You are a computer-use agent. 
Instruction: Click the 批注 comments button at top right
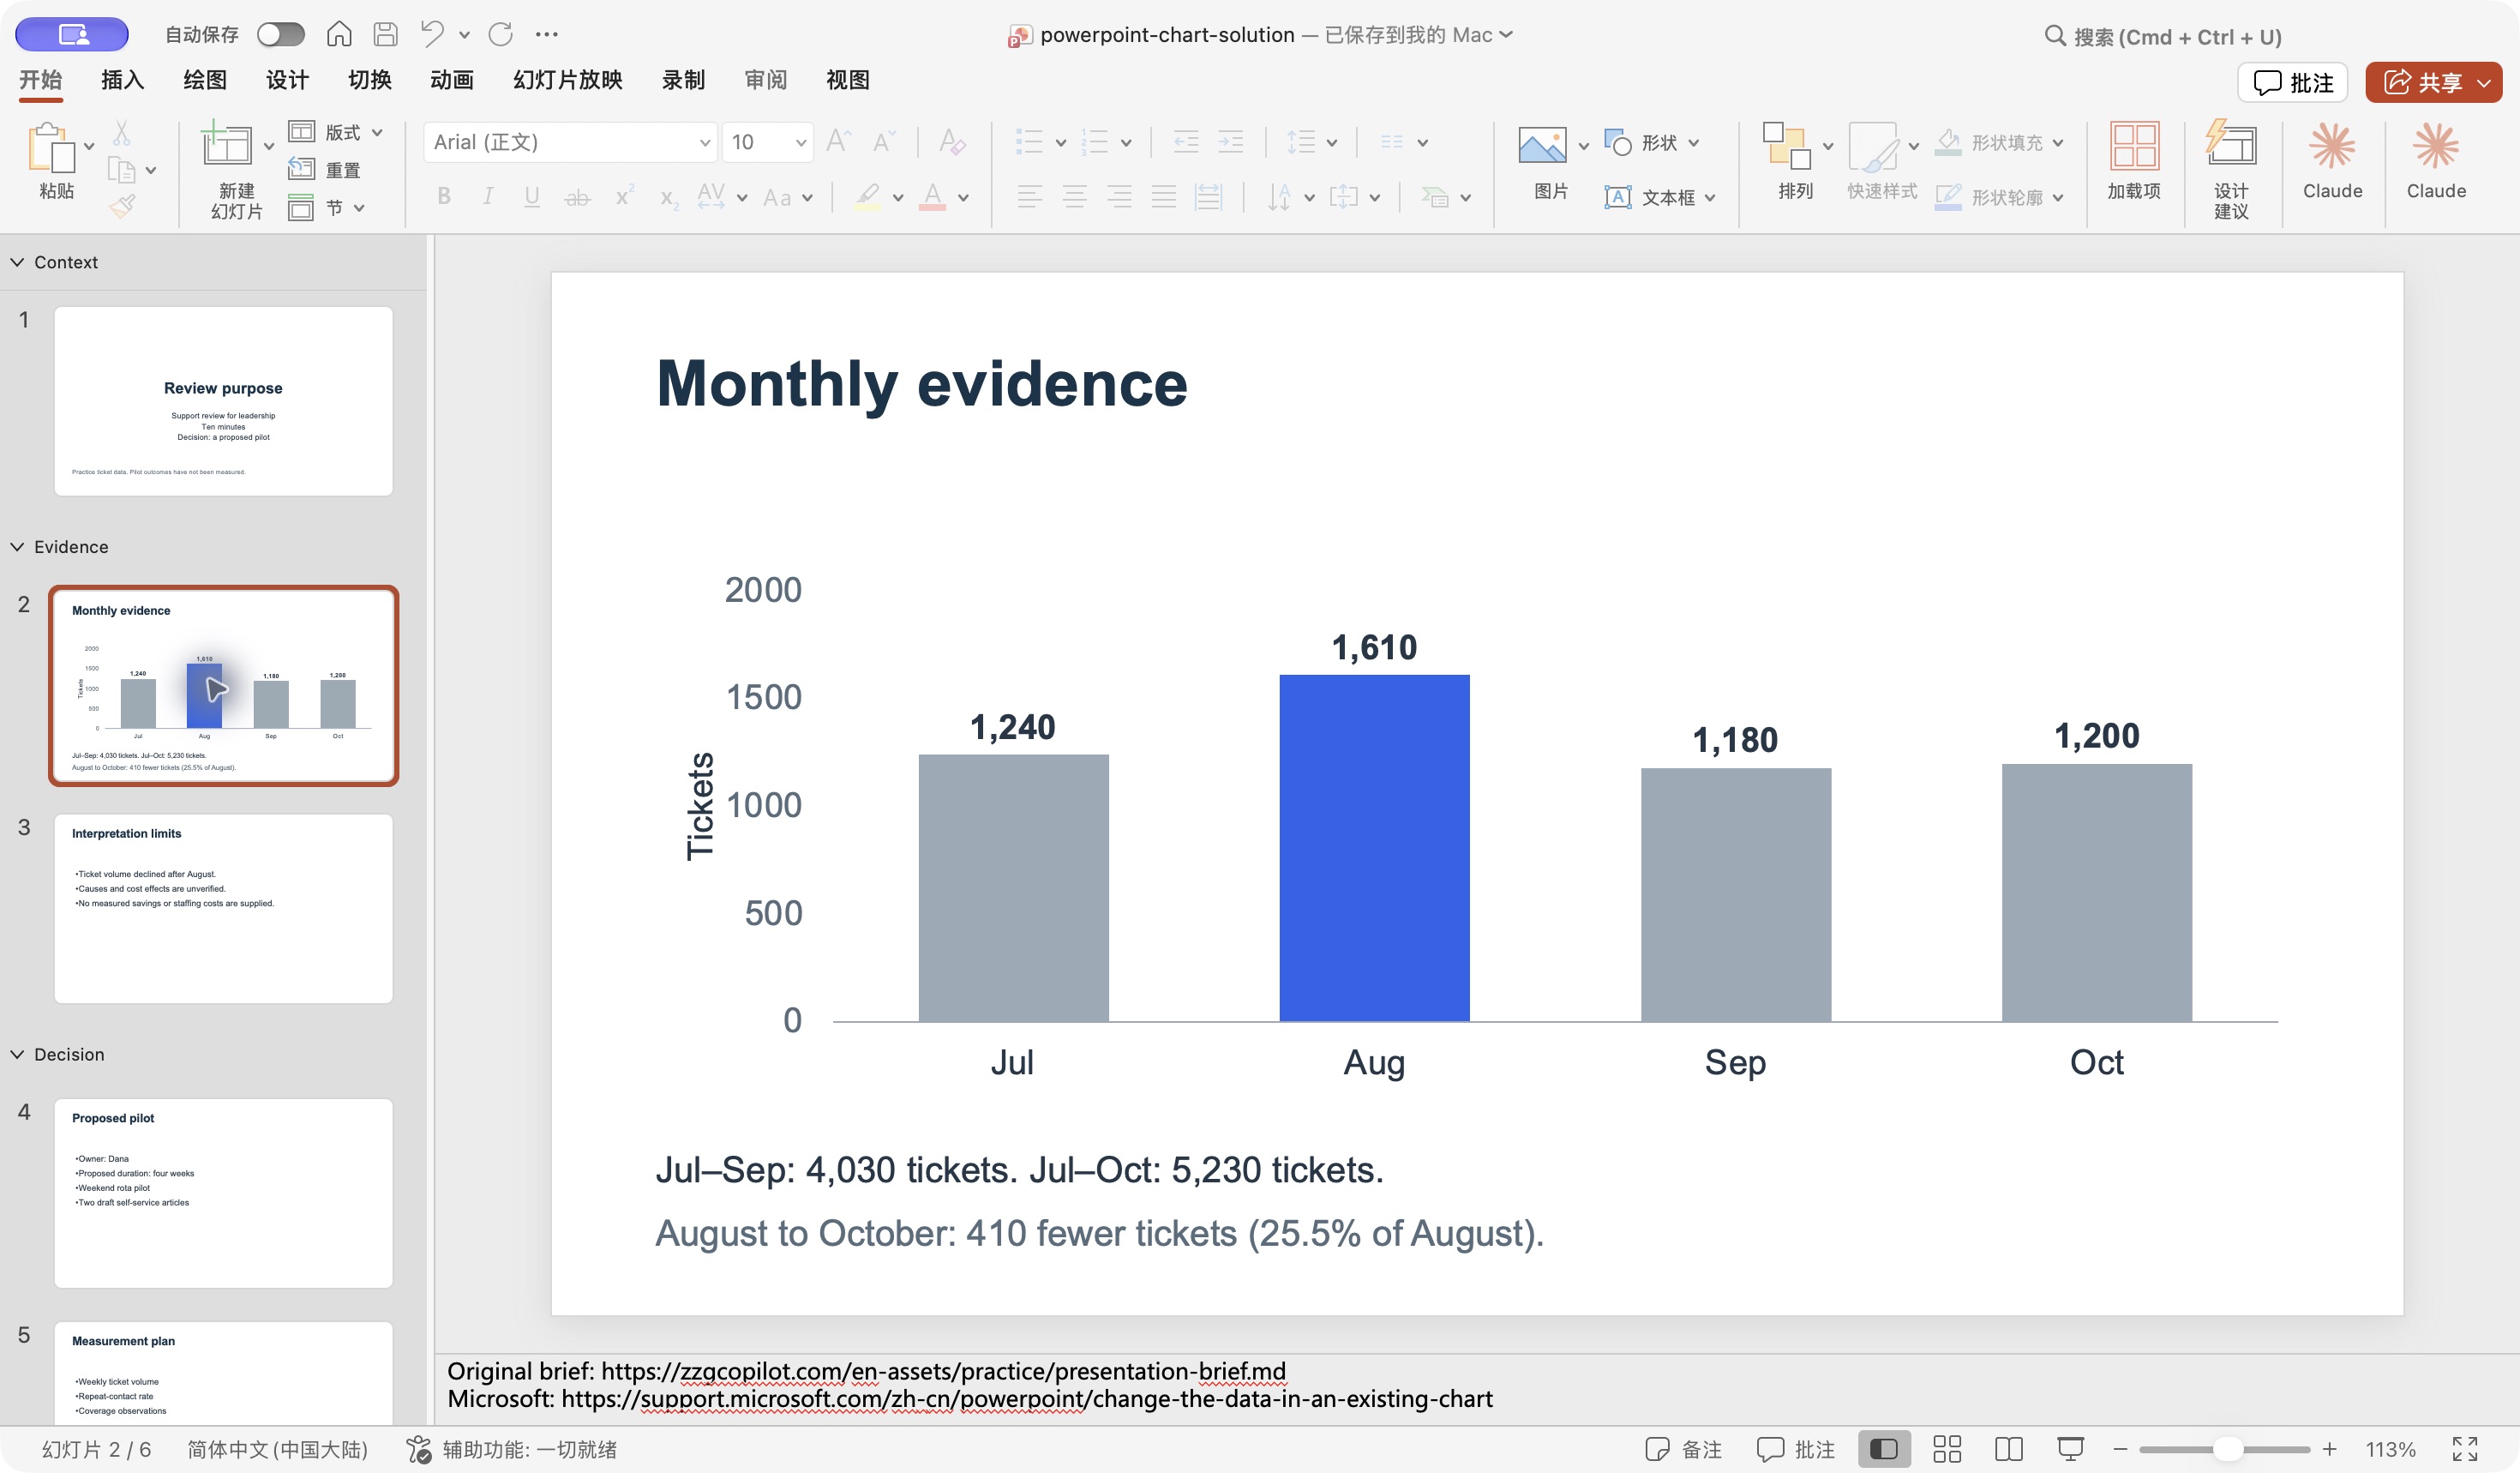pos(2292,82)
